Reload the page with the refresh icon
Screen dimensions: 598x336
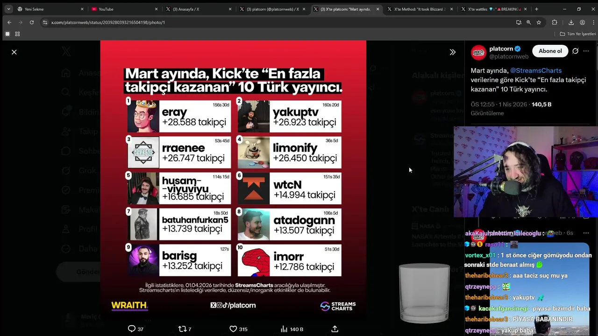(31, 22)
